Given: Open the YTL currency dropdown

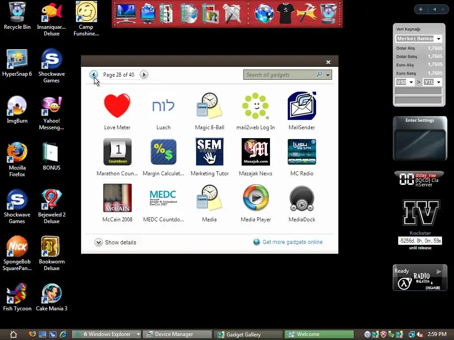Looking at the screenshot, I should point(438,82).
